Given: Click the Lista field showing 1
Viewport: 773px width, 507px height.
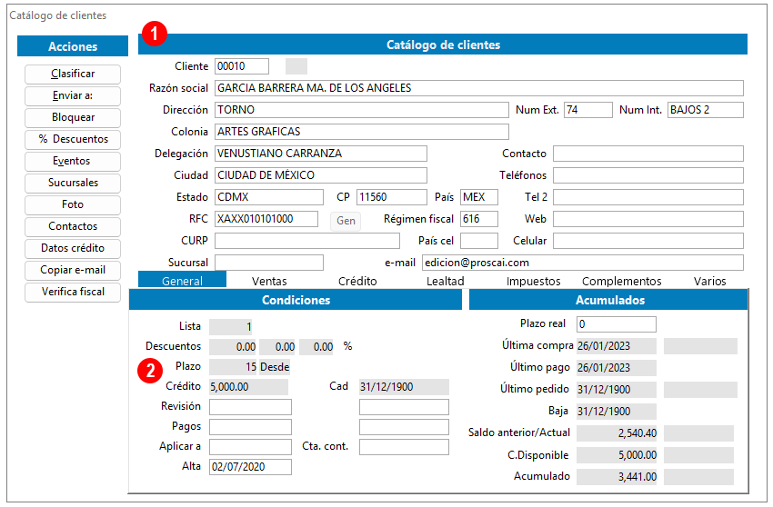Looking at the screenshot, I should tap(231, 327).
